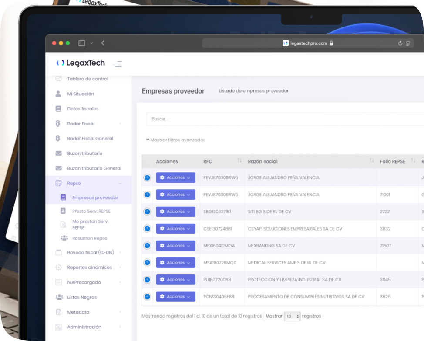This screenshot has width=424, height=341.
Task: Click the Buscar search field
Action: 283,119
